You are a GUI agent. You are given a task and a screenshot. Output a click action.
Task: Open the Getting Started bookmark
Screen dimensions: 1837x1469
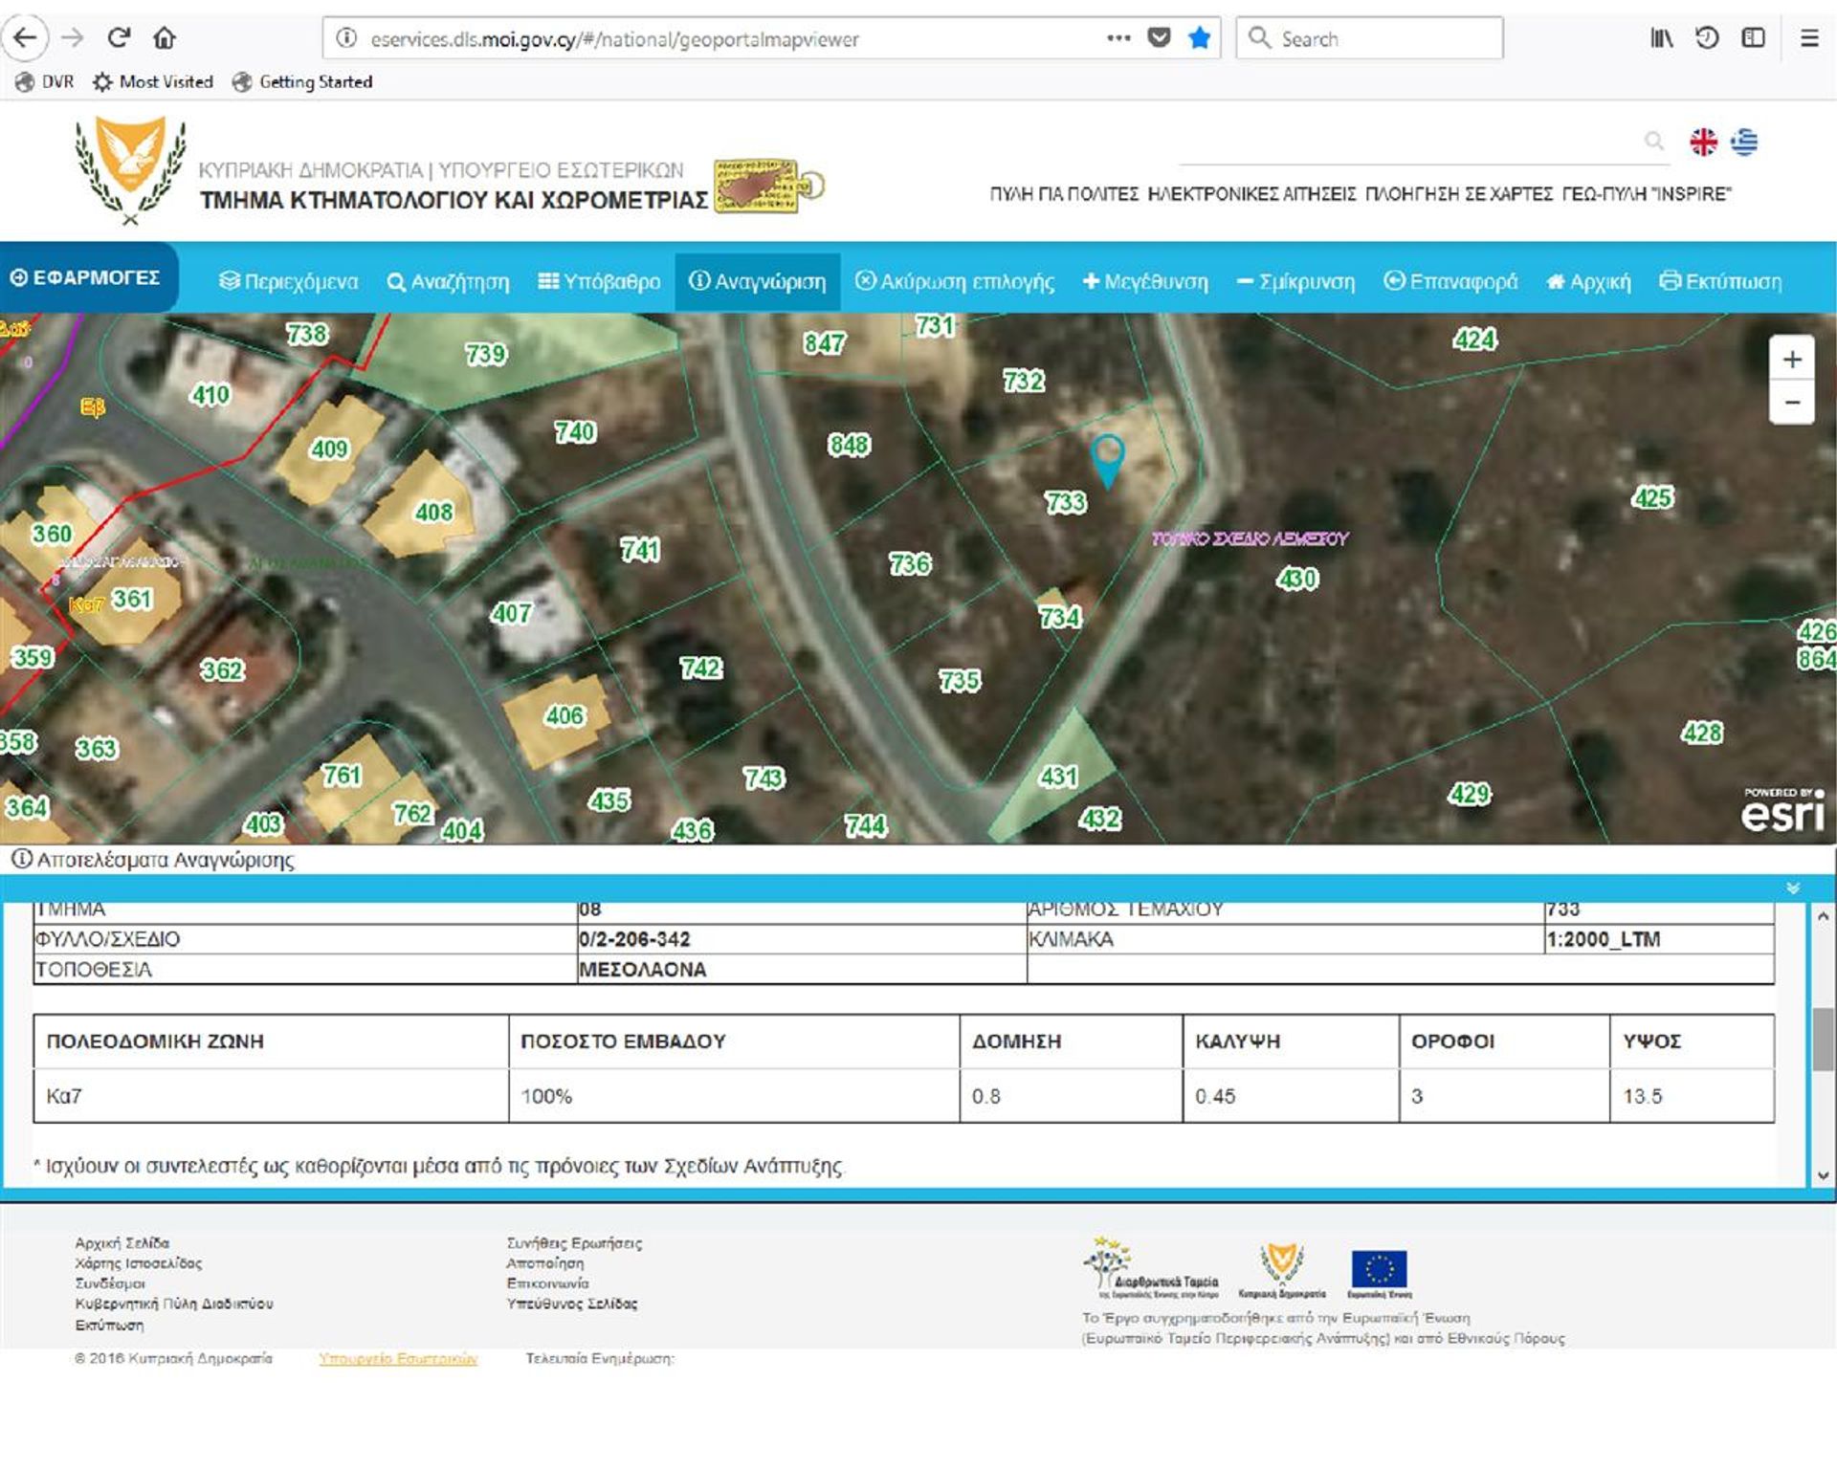coord(302,82)
